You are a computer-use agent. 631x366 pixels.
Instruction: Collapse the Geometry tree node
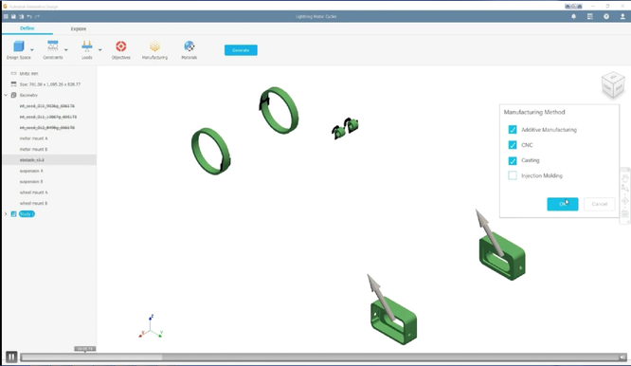6,95
